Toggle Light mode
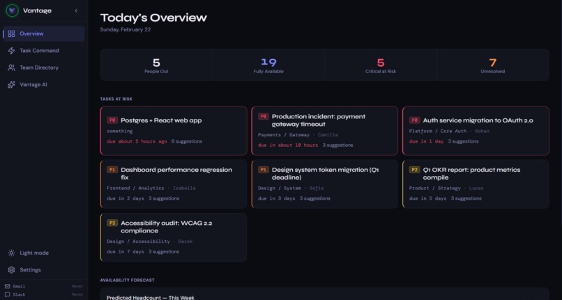 [44, 253]
